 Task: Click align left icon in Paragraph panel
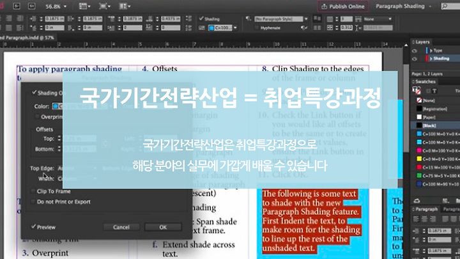[x=416, y=219]
